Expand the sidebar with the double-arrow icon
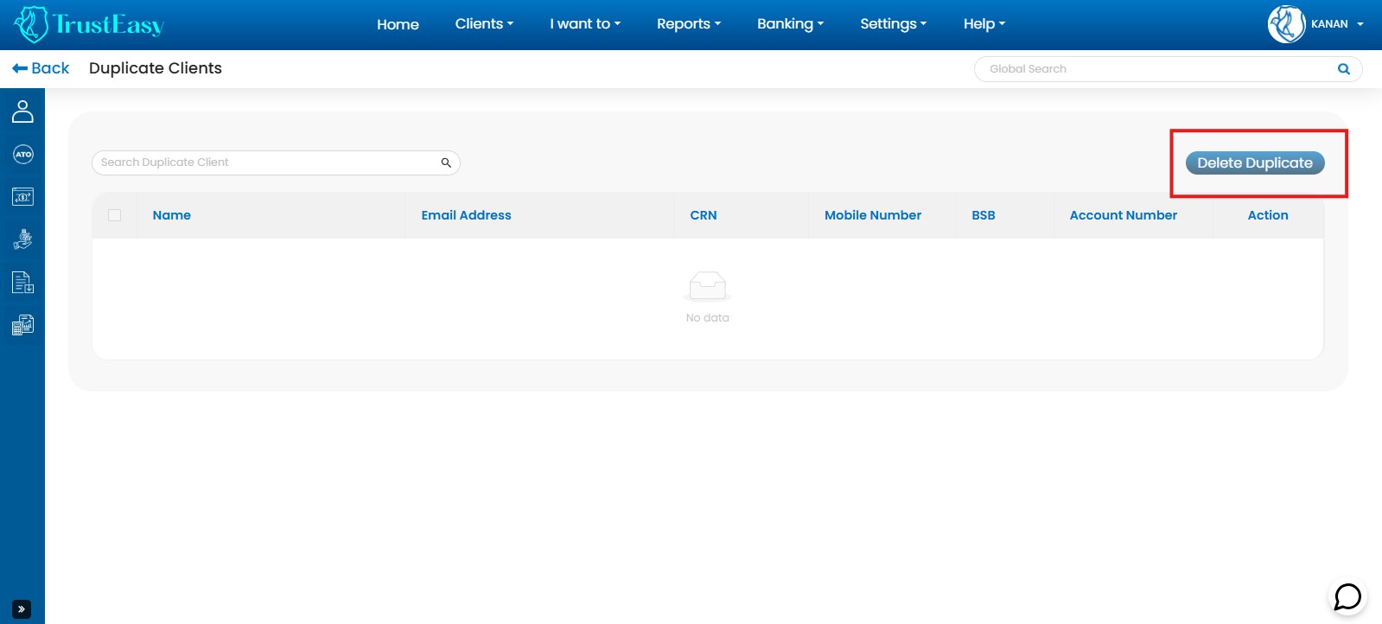This screenshot has width=1382, height=624. [x=22, y=608]
